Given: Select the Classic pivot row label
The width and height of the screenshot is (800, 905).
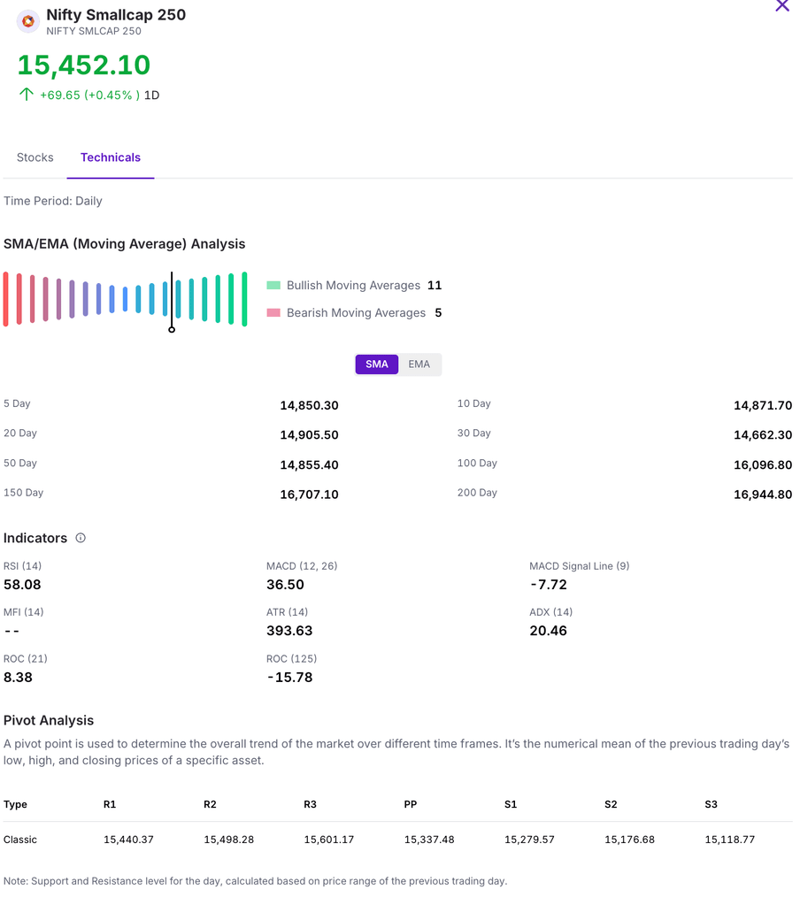Looking at the screenshot, I should pos(20,840).
